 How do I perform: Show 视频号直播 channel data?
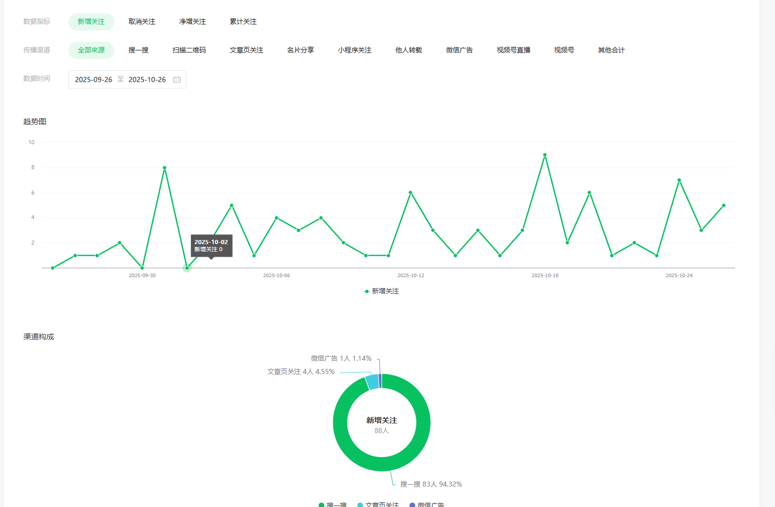point(513,50)
